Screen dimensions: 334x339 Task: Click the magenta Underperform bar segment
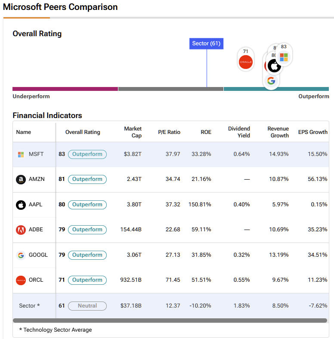(x=65, y=89)
